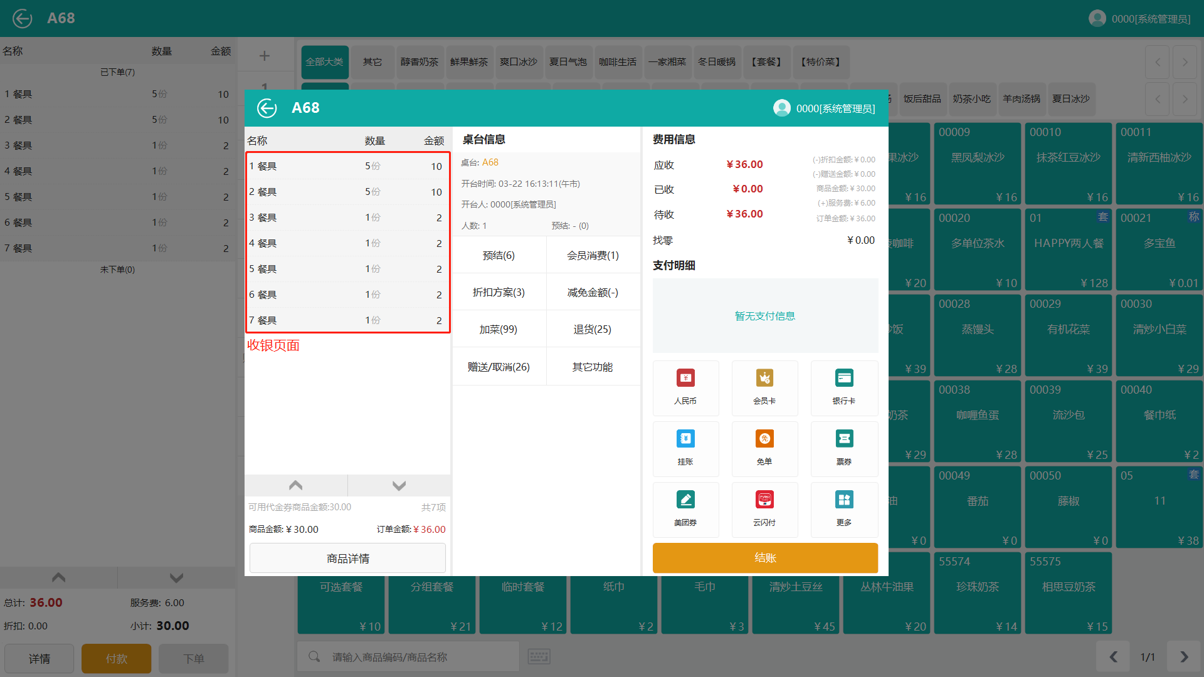Go to previous product page arrow at bottom
This screenshot has width=1204, height=677.
point(1113,656)
